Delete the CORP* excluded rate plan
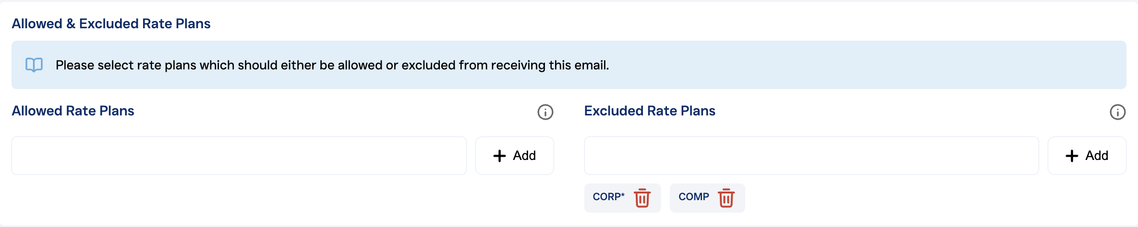The image size is (1138, 227). (642, 198)
